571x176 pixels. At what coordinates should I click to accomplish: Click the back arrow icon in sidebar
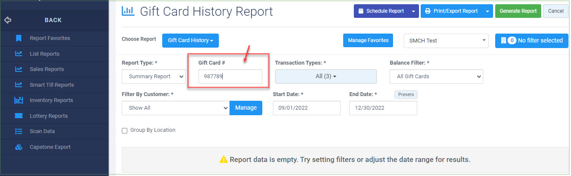(7, 20)
